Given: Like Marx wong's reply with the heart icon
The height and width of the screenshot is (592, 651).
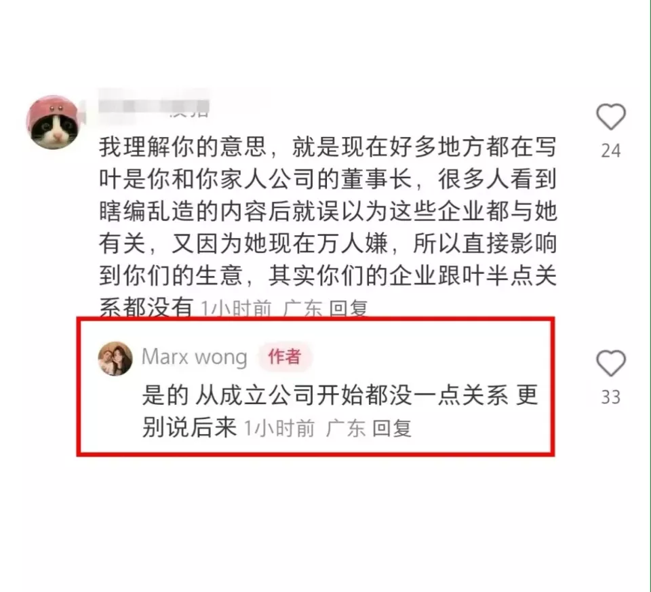Looking at the screenshot, I should click(611, 363).
